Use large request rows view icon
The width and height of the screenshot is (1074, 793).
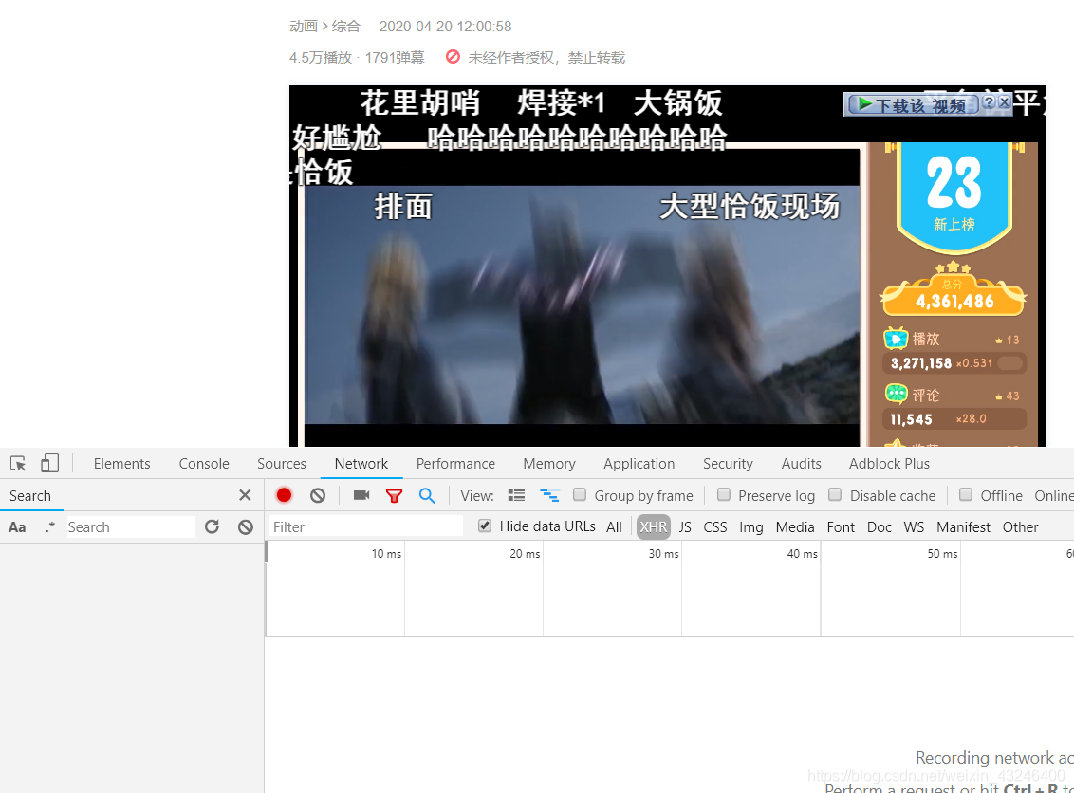pyautogui.click(x=516, y=495)
